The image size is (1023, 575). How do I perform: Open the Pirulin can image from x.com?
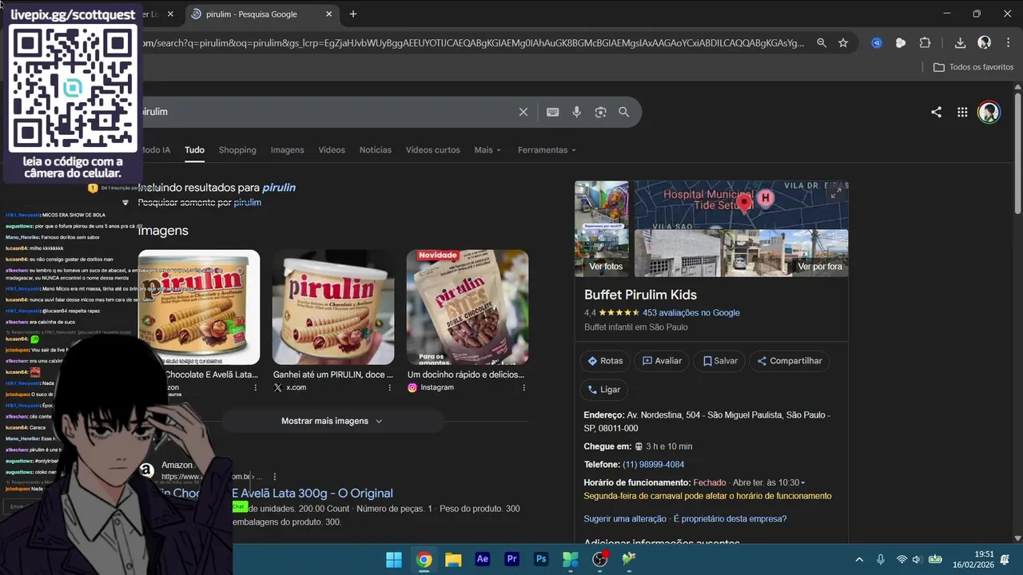pyautogui.click(x=333, y=307)
